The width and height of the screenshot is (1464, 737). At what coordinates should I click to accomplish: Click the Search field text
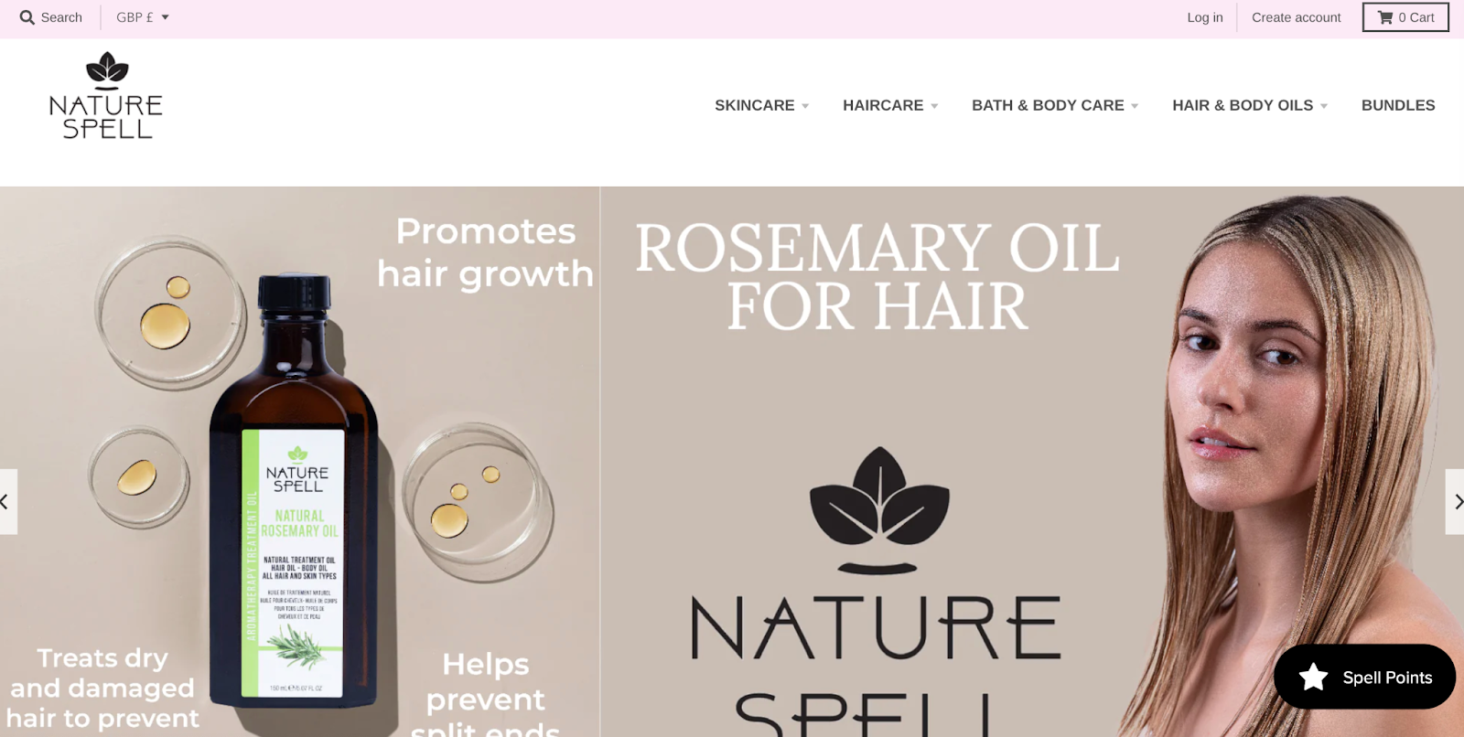[61, 17]
